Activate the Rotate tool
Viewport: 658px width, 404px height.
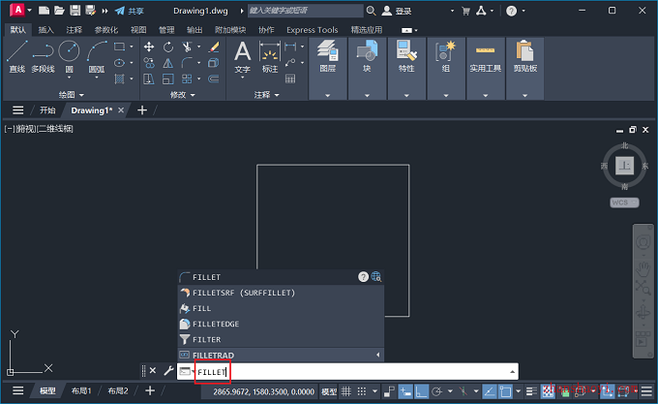[168, 47]
